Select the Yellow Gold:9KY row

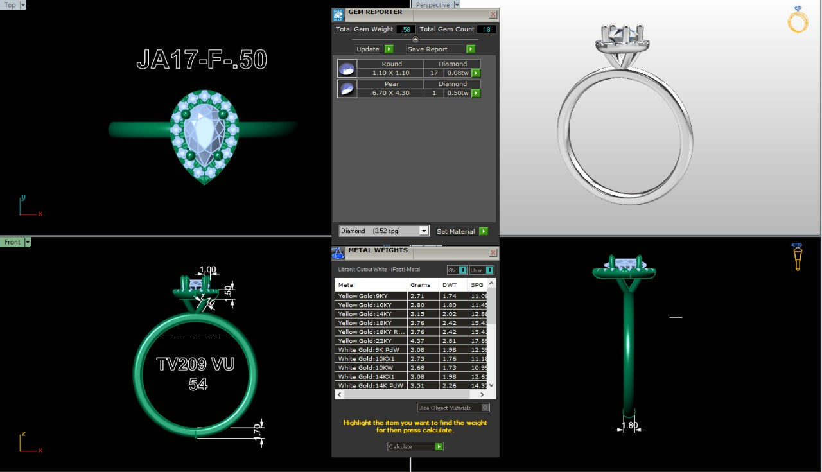pos(412,296)
